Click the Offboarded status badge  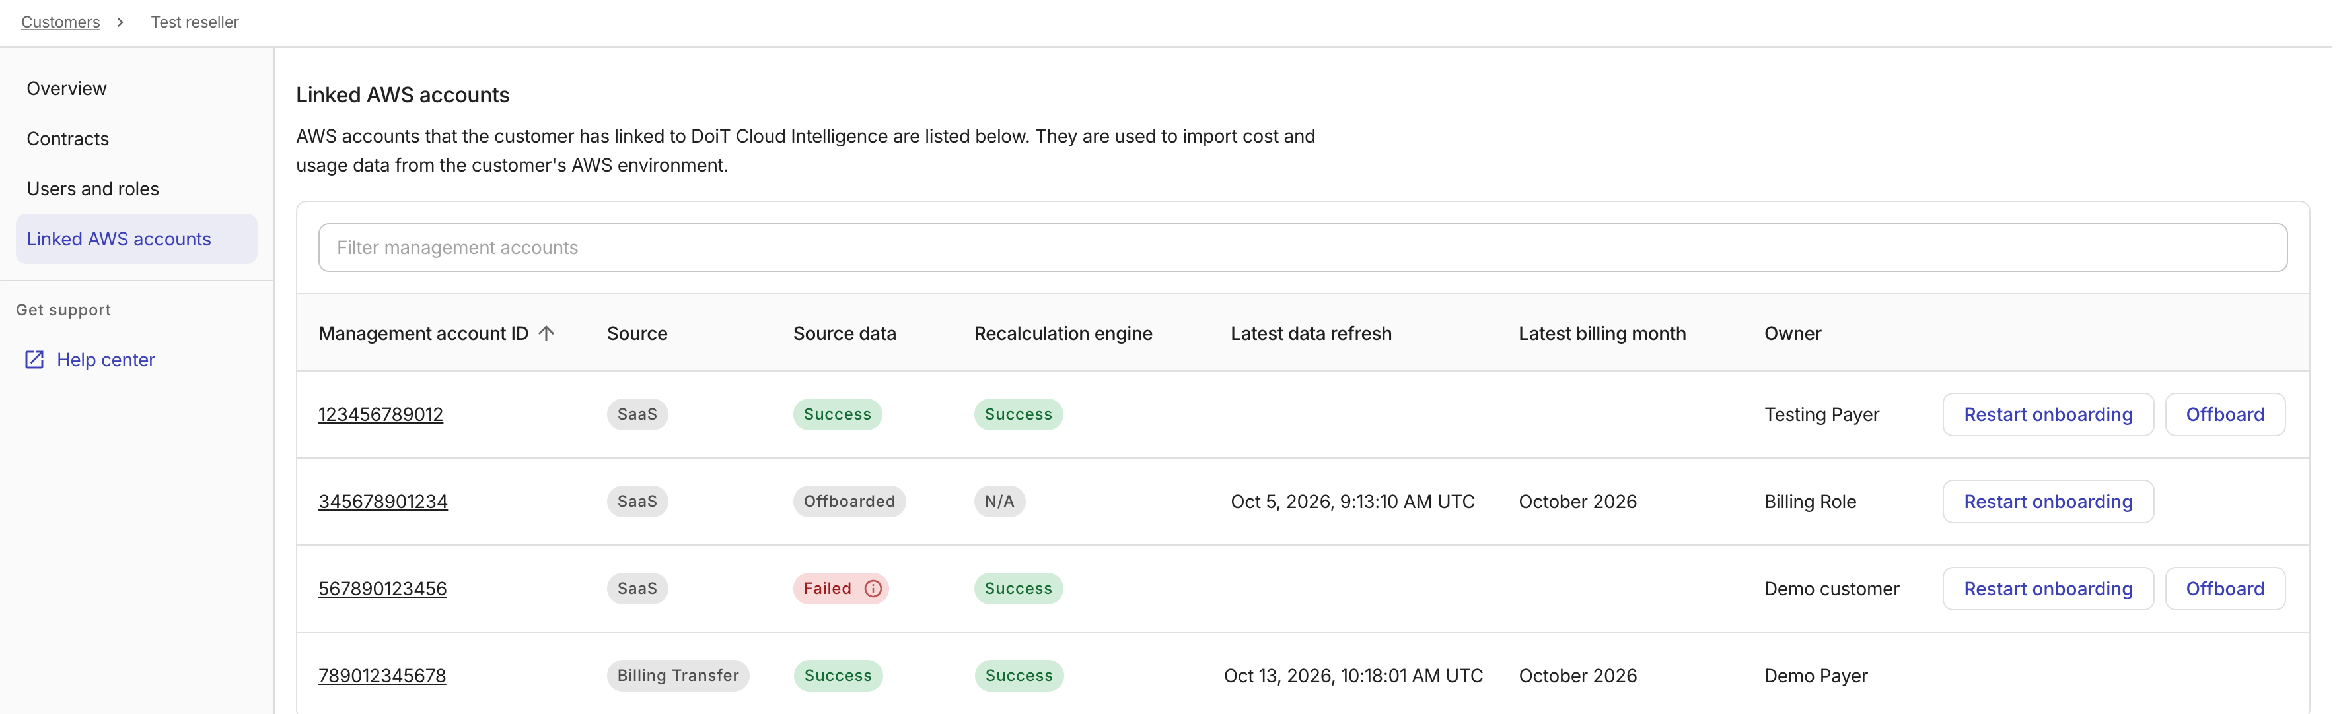point(848,501)
